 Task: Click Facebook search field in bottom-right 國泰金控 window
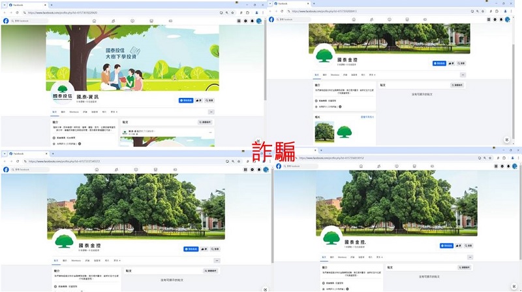pyautogui.click(x=301, y=166)
